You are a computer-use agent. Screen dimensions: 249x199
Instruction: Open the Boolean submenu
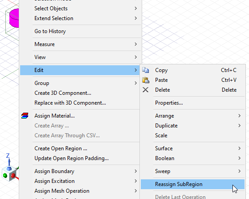(193, 158)
